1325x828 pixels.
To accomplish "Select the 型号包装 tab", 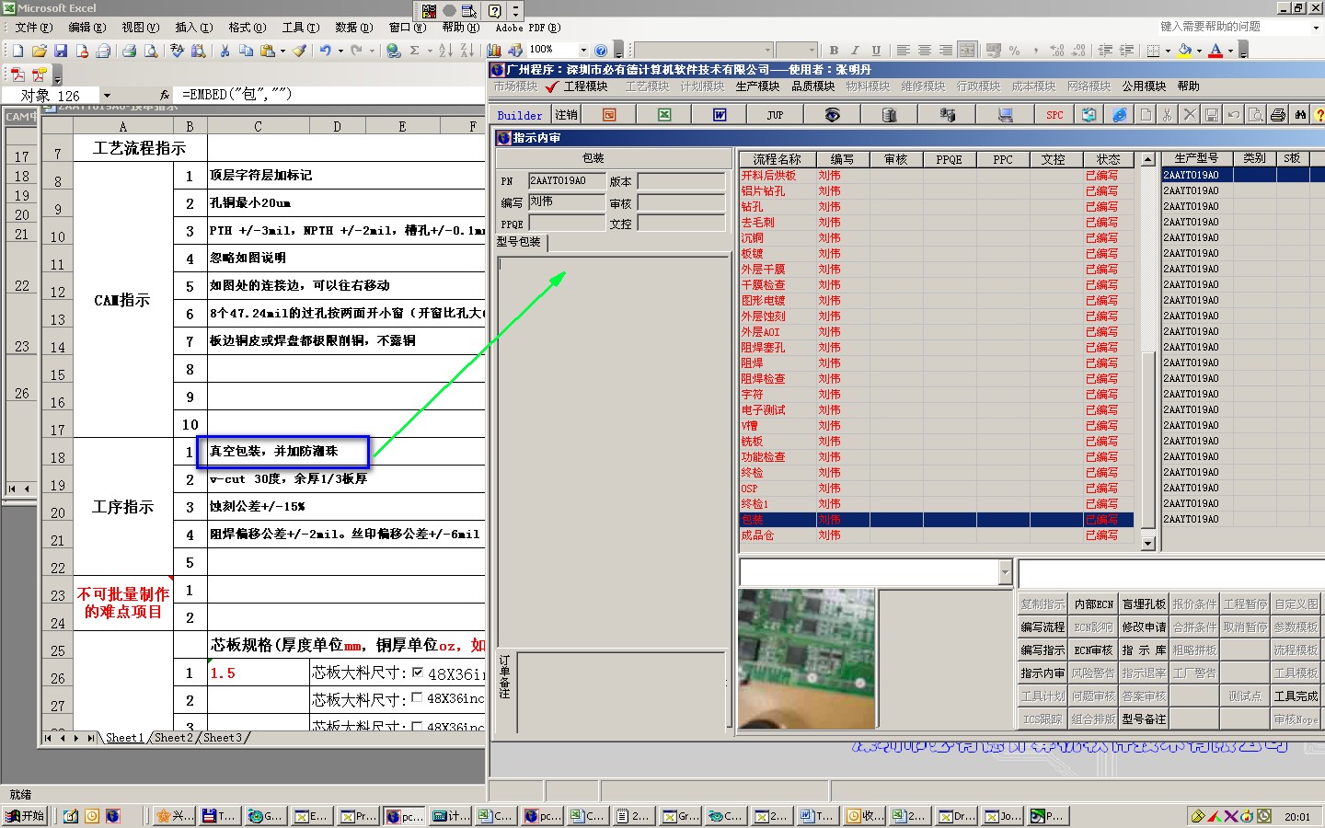I will pos(519,242).
